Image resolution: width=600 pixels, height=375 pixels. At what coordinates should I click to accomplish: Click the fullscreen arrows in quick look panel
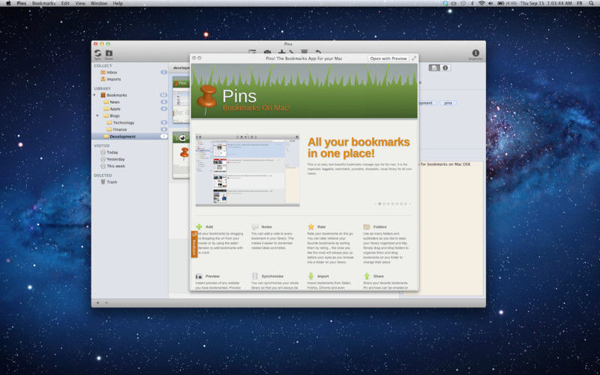tap(414, 58)
